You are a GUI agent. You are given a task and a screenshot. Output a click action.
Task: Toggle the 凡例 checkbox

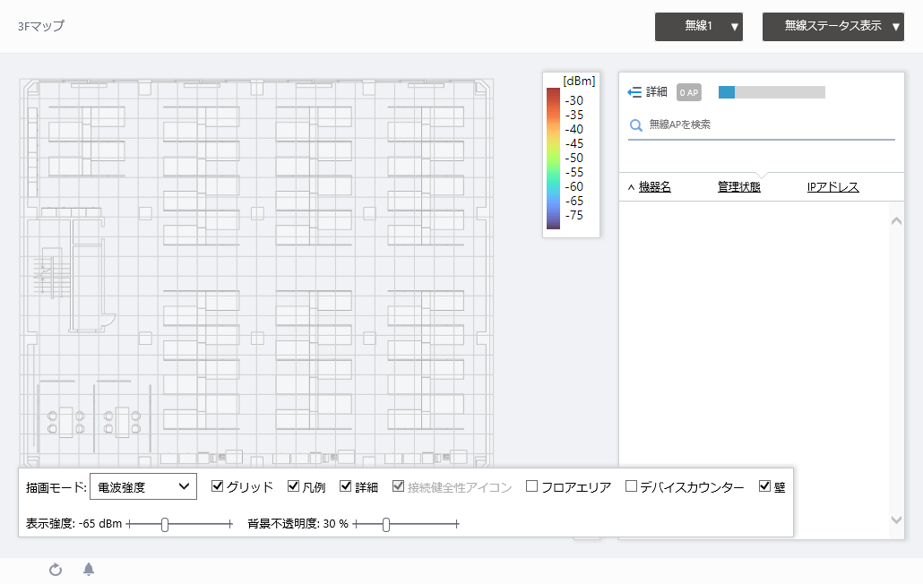coord(293,485)
